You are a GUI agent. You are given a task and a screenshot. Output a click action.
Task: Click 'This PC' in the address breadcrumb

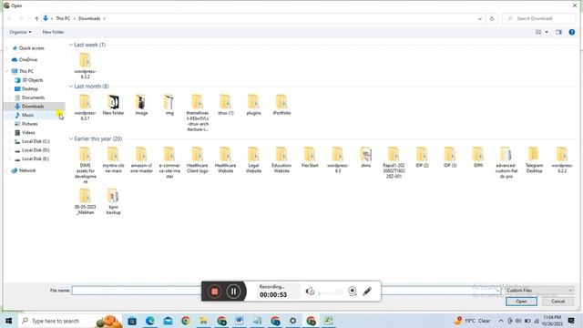(x=63, y=18)
